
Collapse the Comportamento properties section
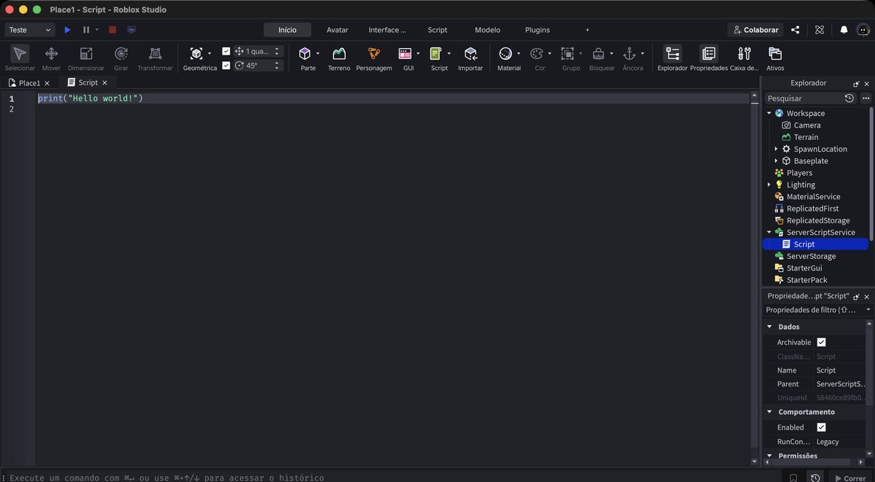point(769,412)
